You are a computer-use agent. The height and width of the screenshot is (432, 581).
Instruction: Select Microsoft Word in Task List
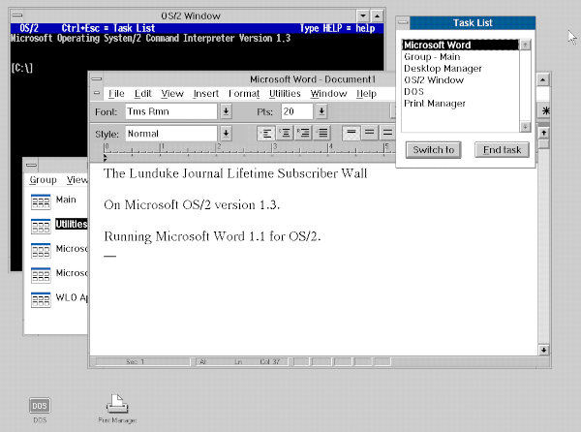point(461,45)
